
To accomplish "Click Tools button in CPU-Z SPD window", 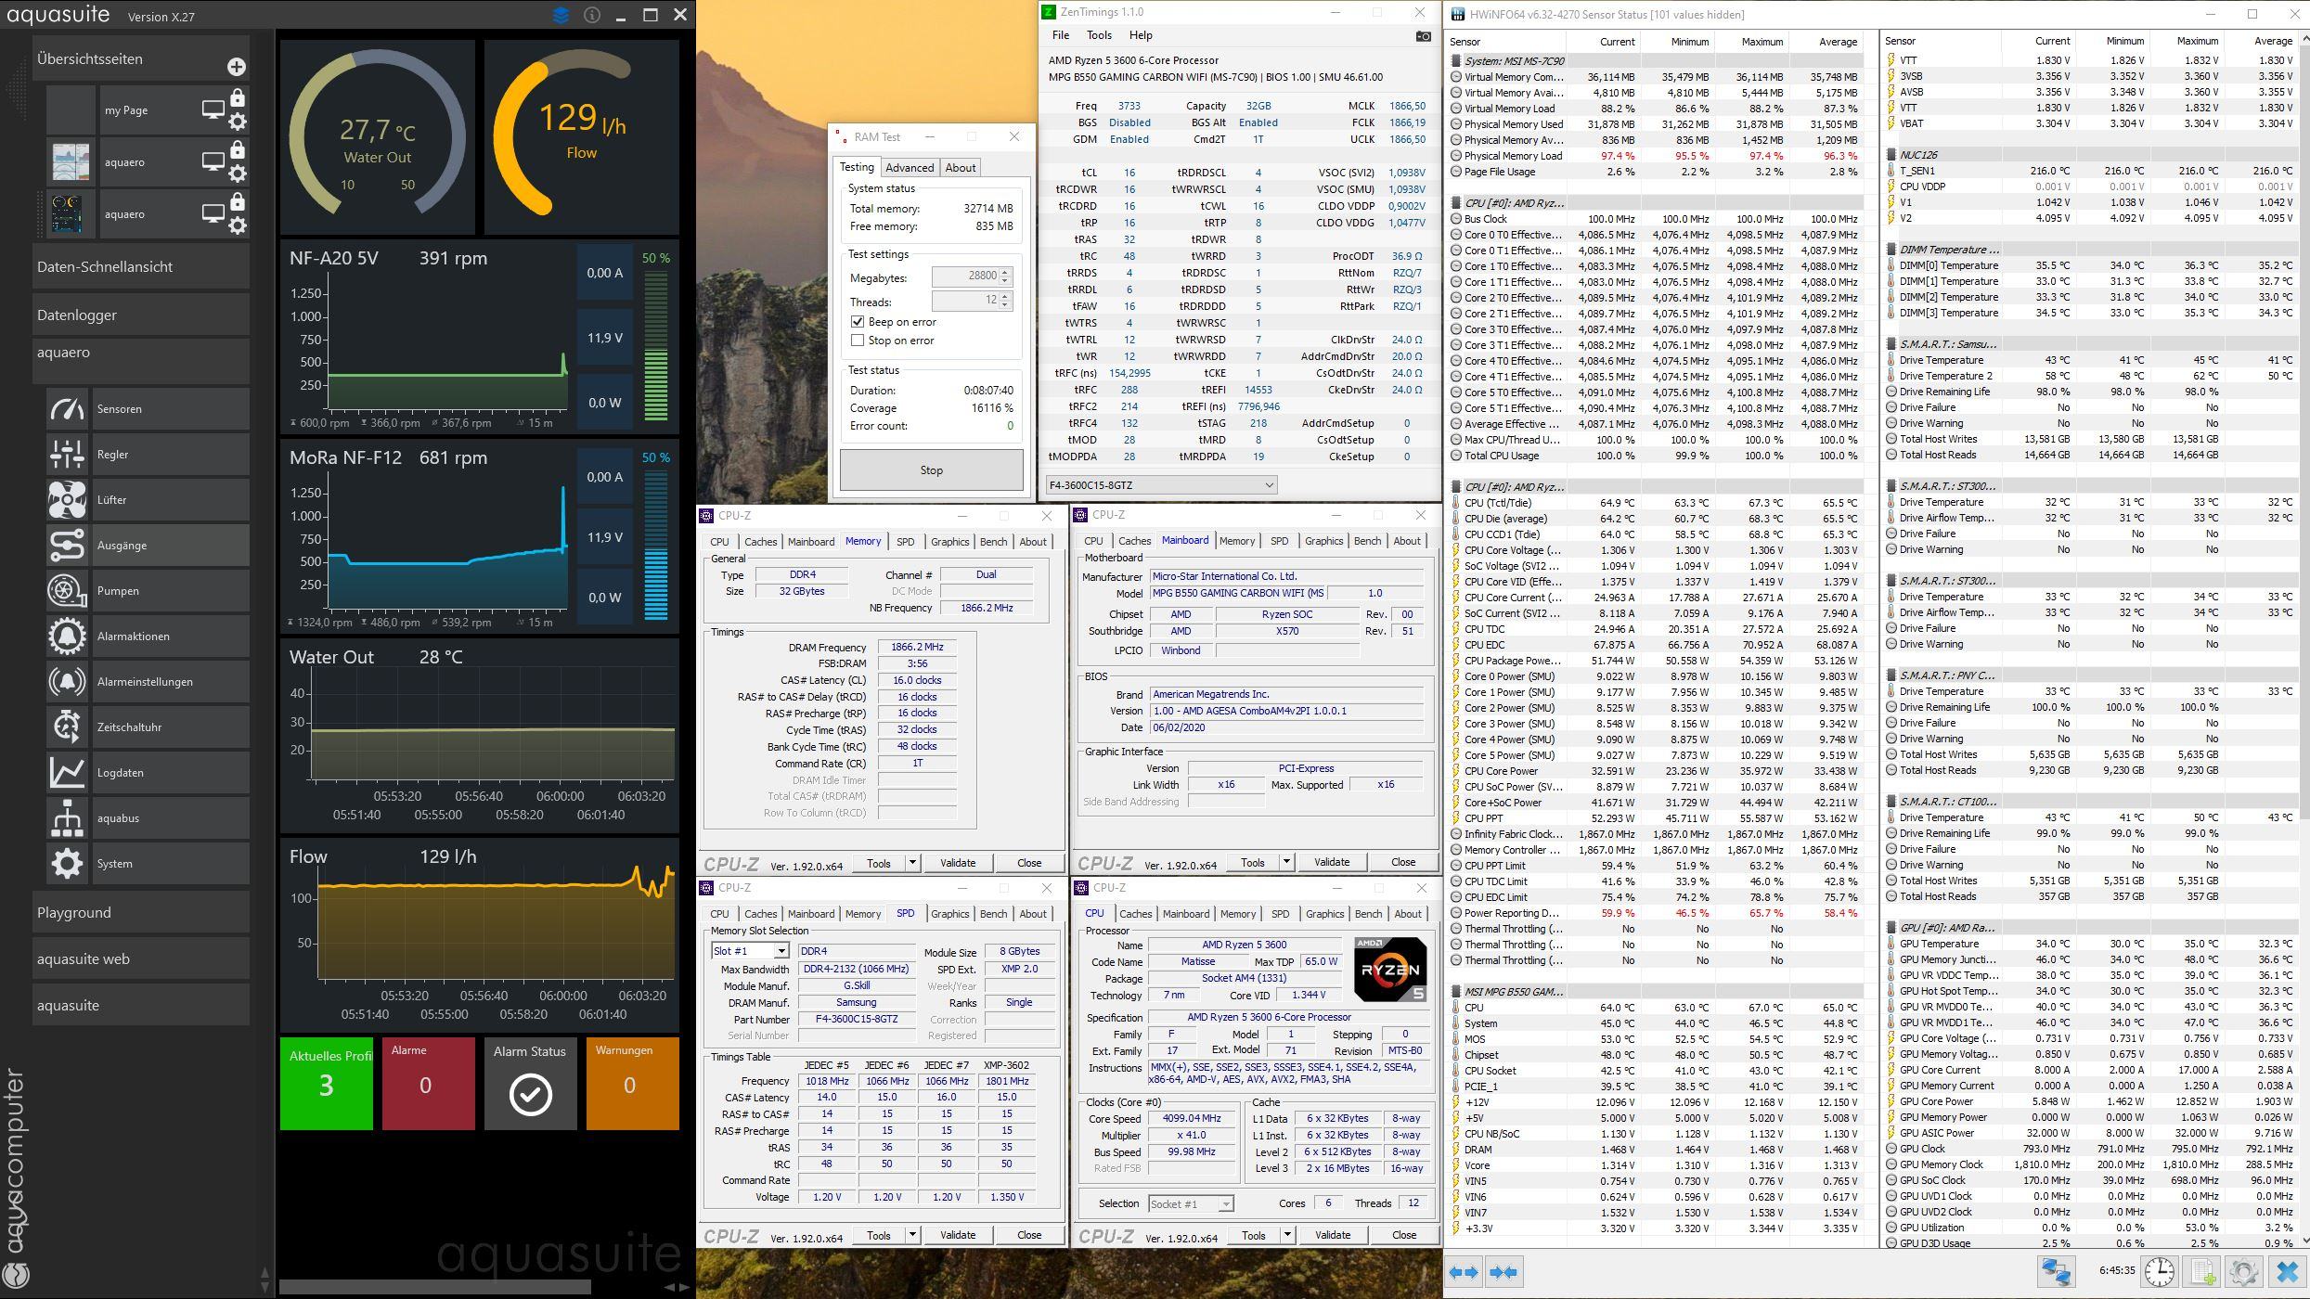I will [879, 1235].
